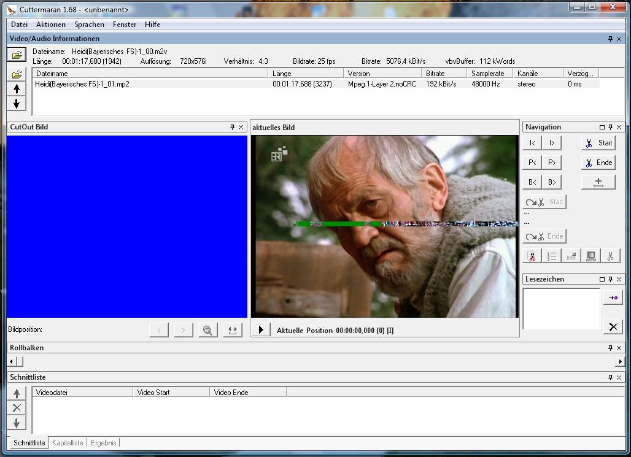Pin the Rollbalken panel
The height and width of the screenshot is (457, 631).
tap(611, 348)
